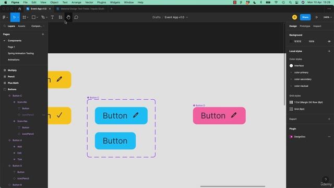Select the Tick variant layer
334x188 pixels.
coord(20,159)
